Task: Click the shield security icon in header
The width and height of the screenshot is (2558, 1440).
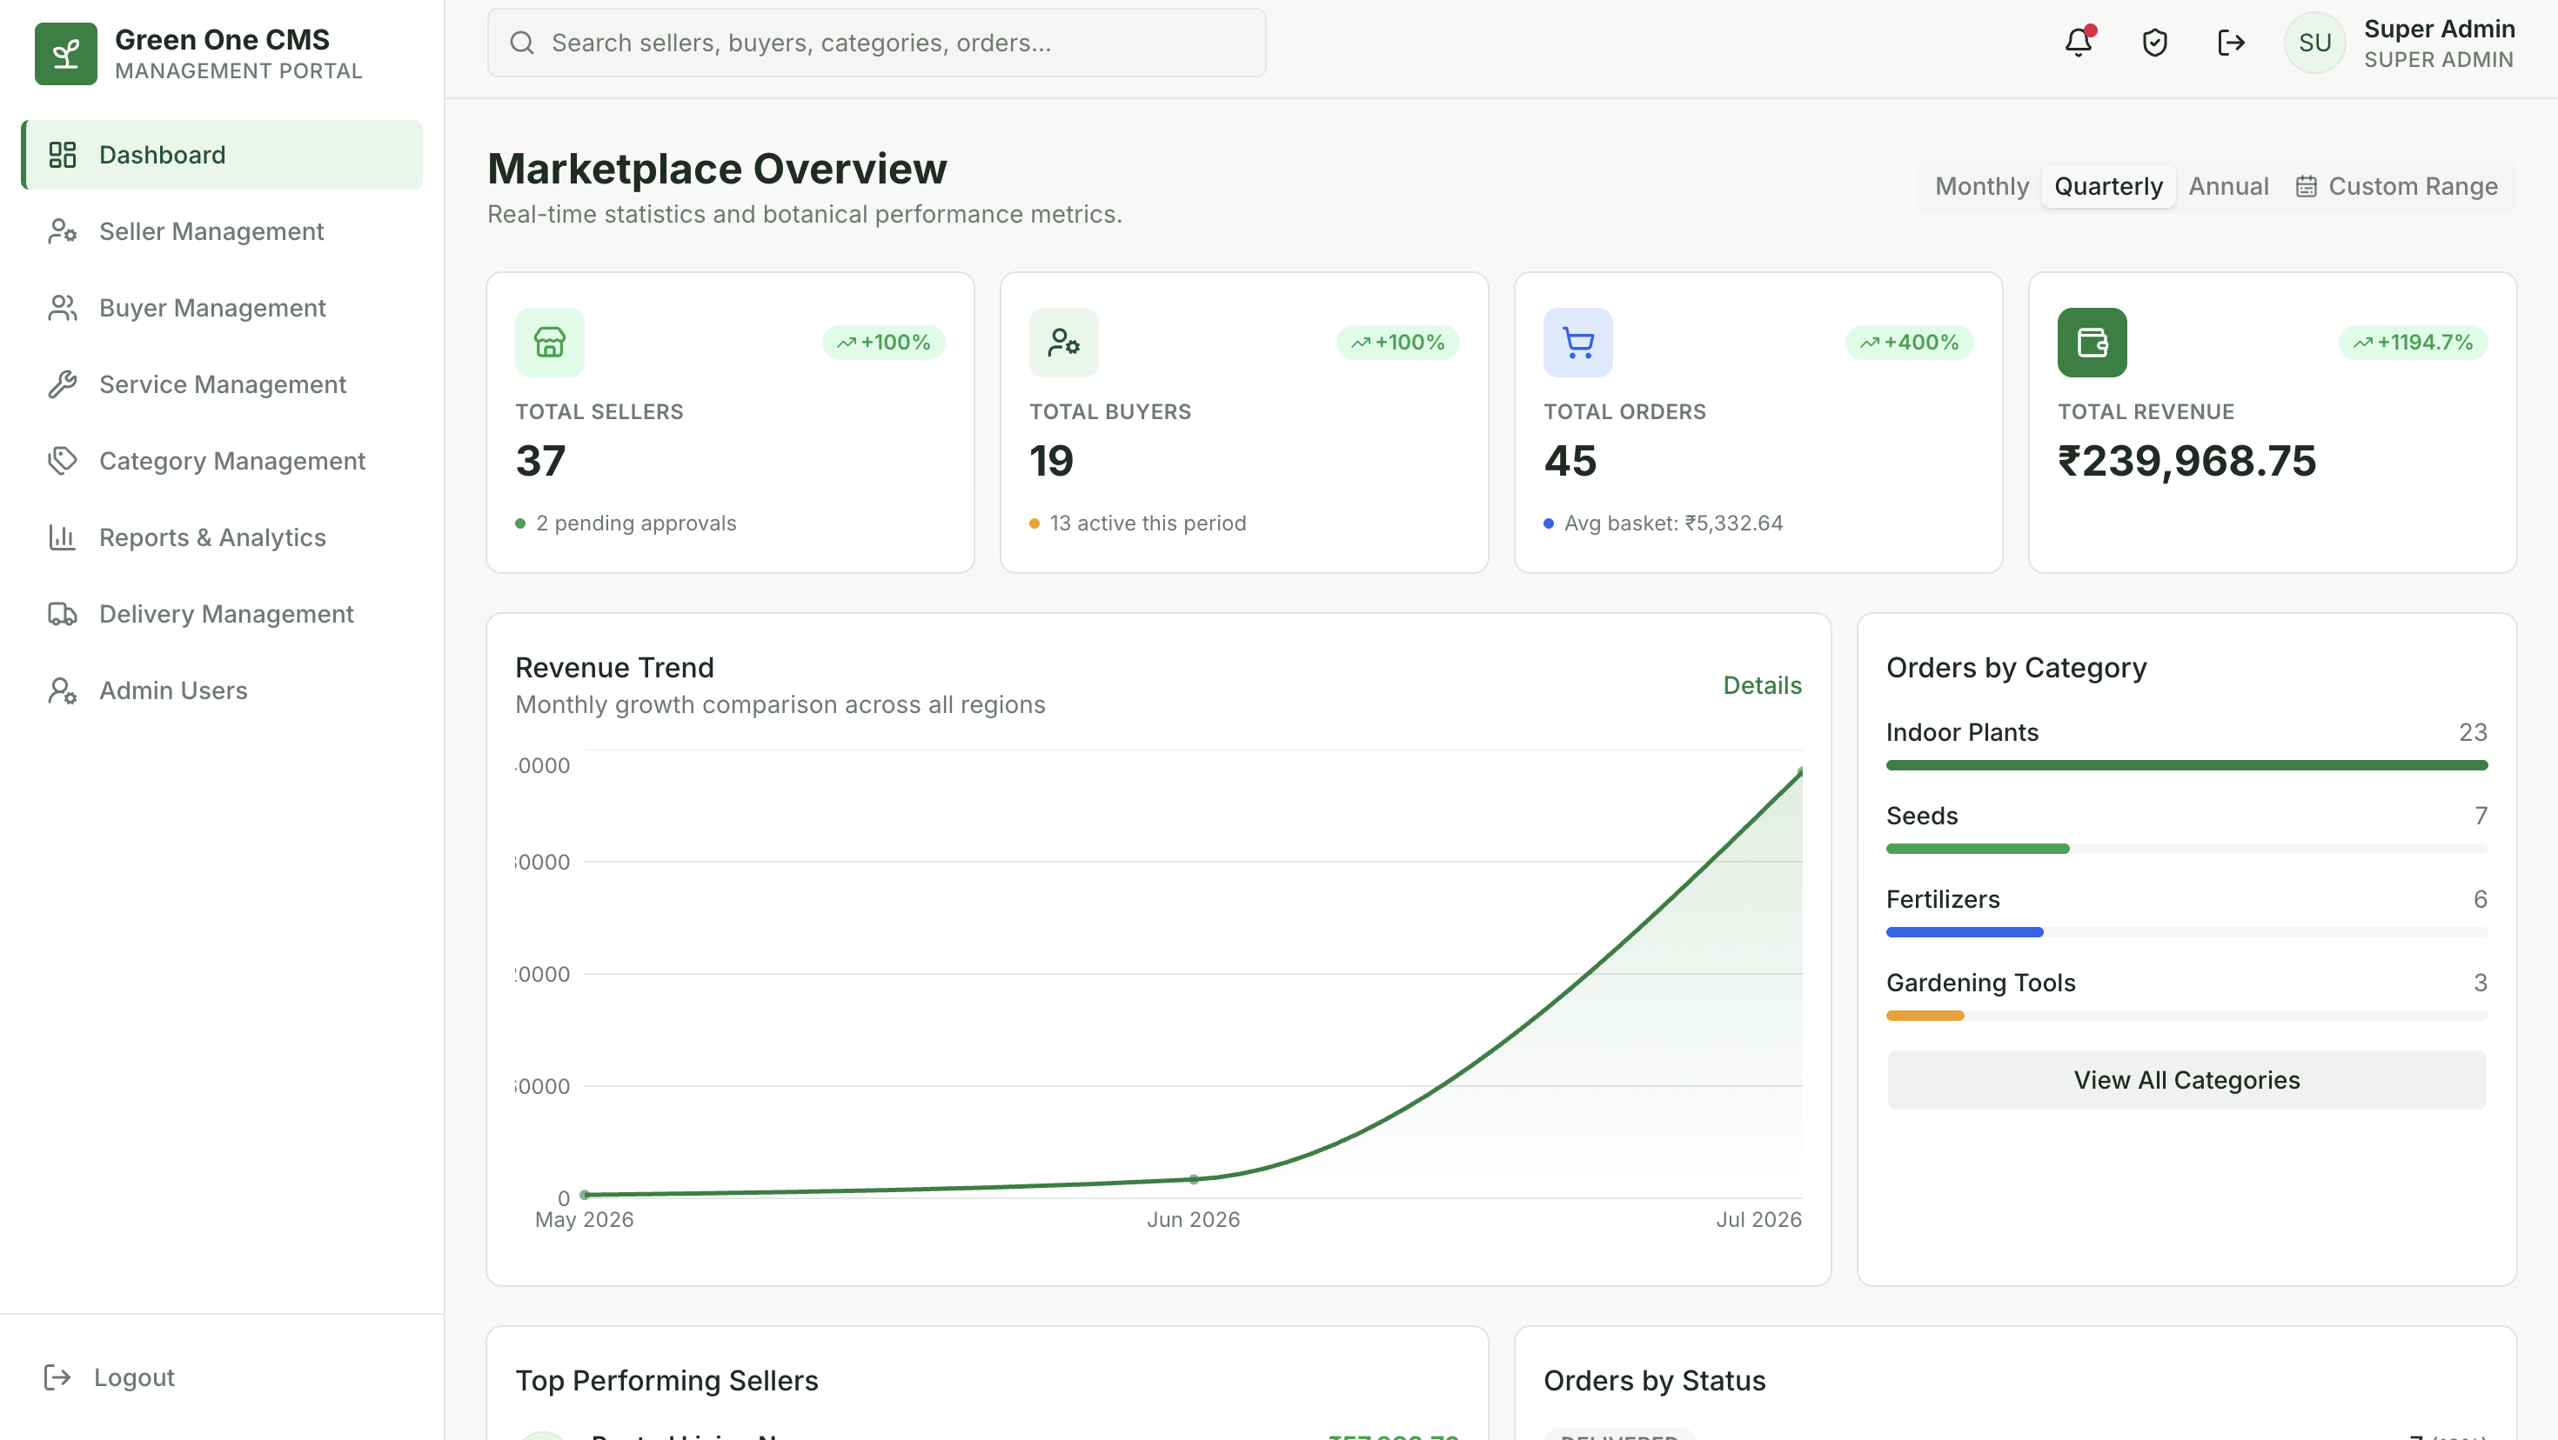Action: click(2153, 43)
